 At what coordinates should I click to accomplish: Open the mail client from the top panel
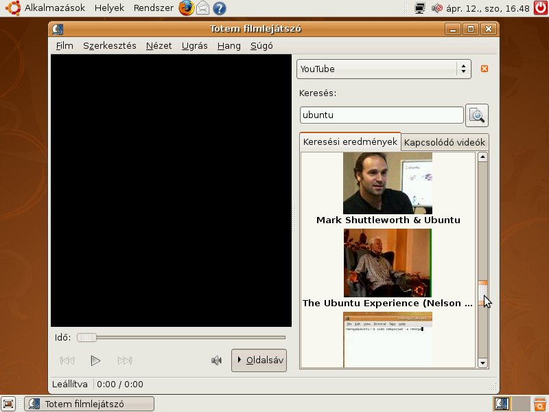coord(202,8)
